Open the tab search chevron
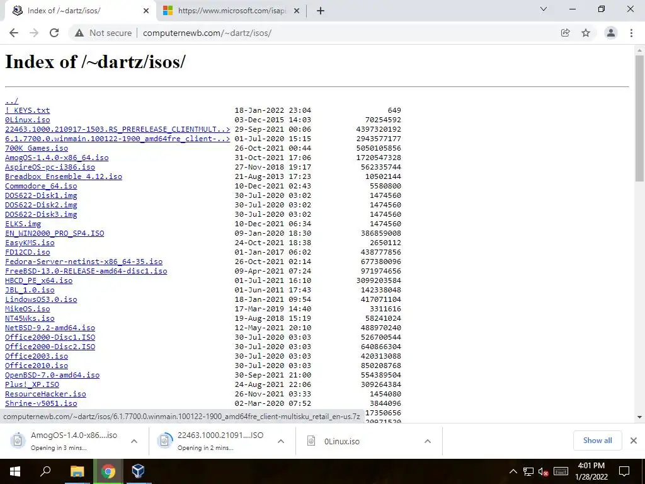 pos(544,9)
